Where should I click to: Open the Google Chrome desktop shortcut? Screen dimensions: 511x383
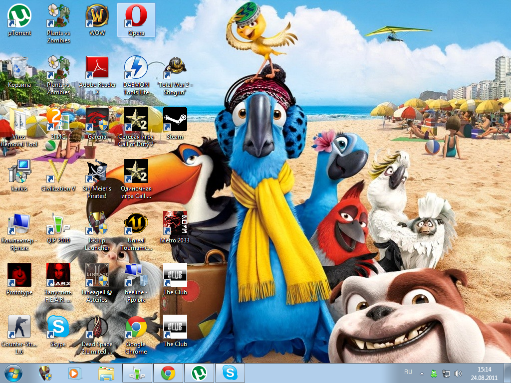136,335
